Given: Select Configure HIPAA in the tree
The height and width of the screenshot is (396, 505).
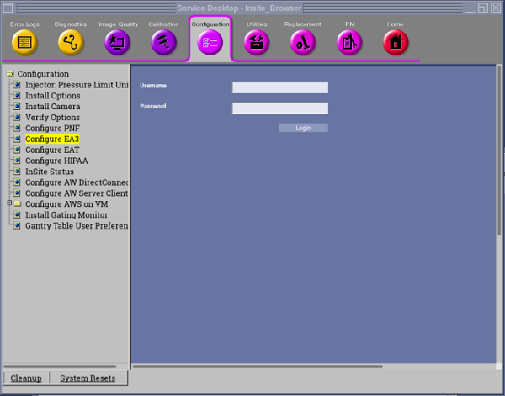Looking at the screenshot, I should click(56, 161).
